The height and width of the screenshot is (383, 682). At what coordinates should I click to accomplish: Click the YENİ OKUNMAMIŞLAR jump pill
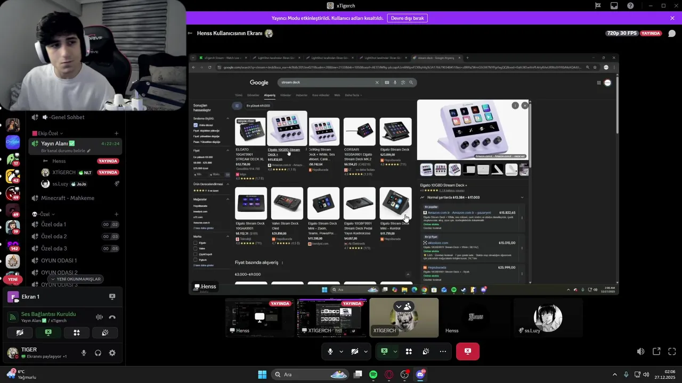pos(75,279)
